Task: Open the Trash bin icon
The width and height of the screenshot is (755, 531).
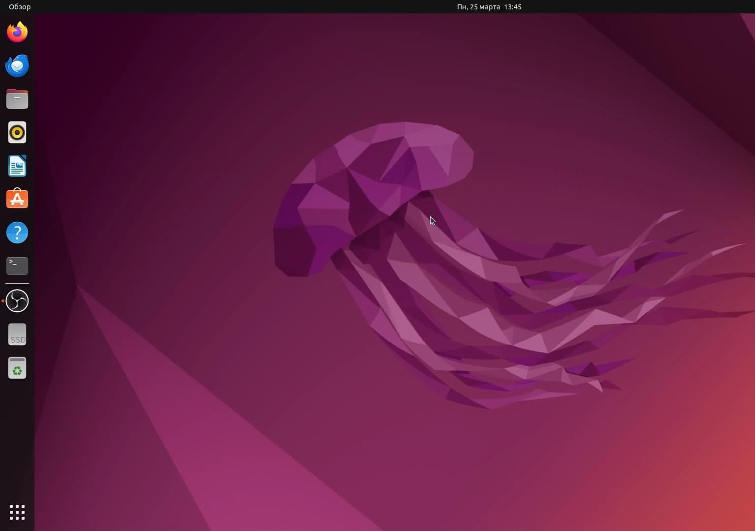Action: pos(17,368)
